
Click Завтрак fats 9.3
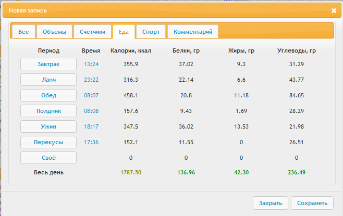pos(241,64)
